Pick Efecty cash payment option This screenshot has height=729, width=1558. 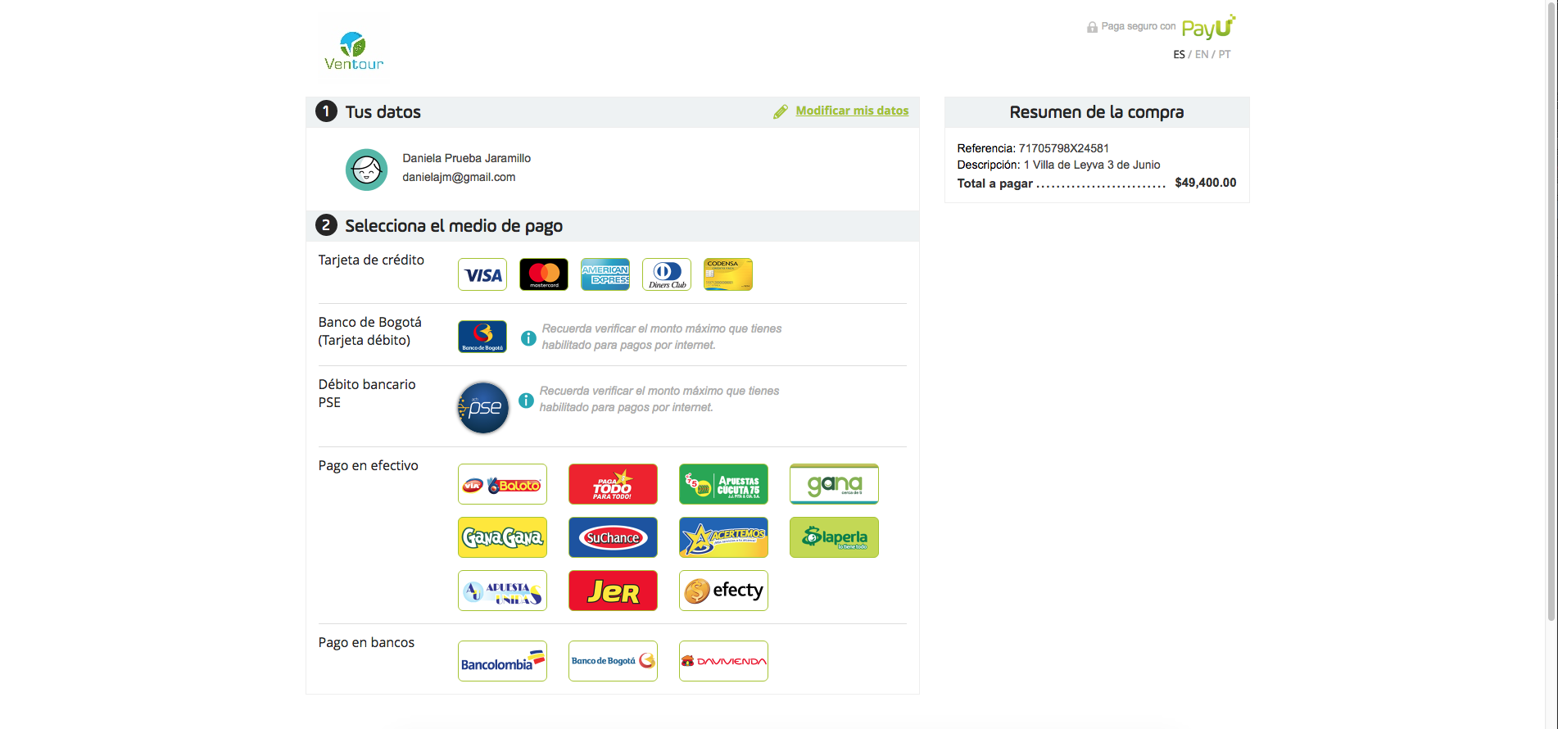tap(723, 591)
